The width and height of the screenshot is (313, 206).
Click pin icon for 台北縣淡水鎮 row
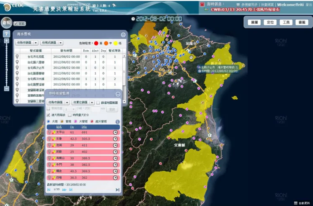pos(17,79)
